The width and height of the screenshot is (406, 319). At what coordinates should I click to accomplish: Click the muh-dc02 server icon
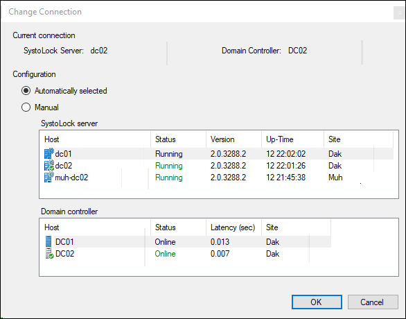[49, 178]
